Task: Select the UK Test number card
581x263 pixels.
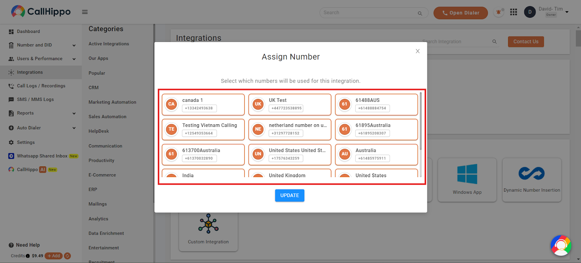Action: point(290,104)
